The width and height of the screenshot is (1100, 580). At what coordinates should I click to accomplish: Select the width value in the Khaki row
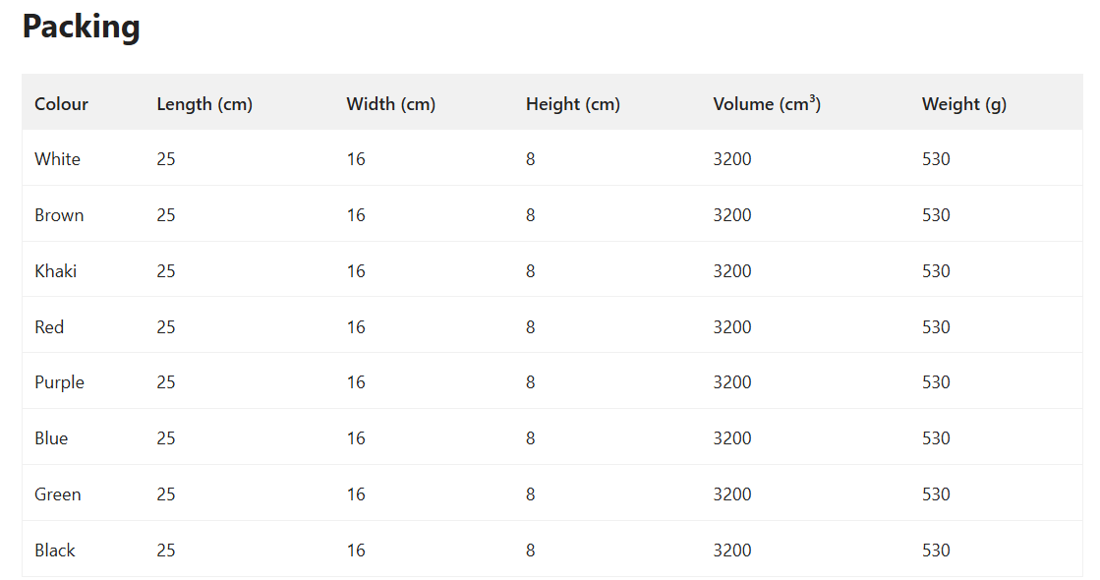coord(356,271)
